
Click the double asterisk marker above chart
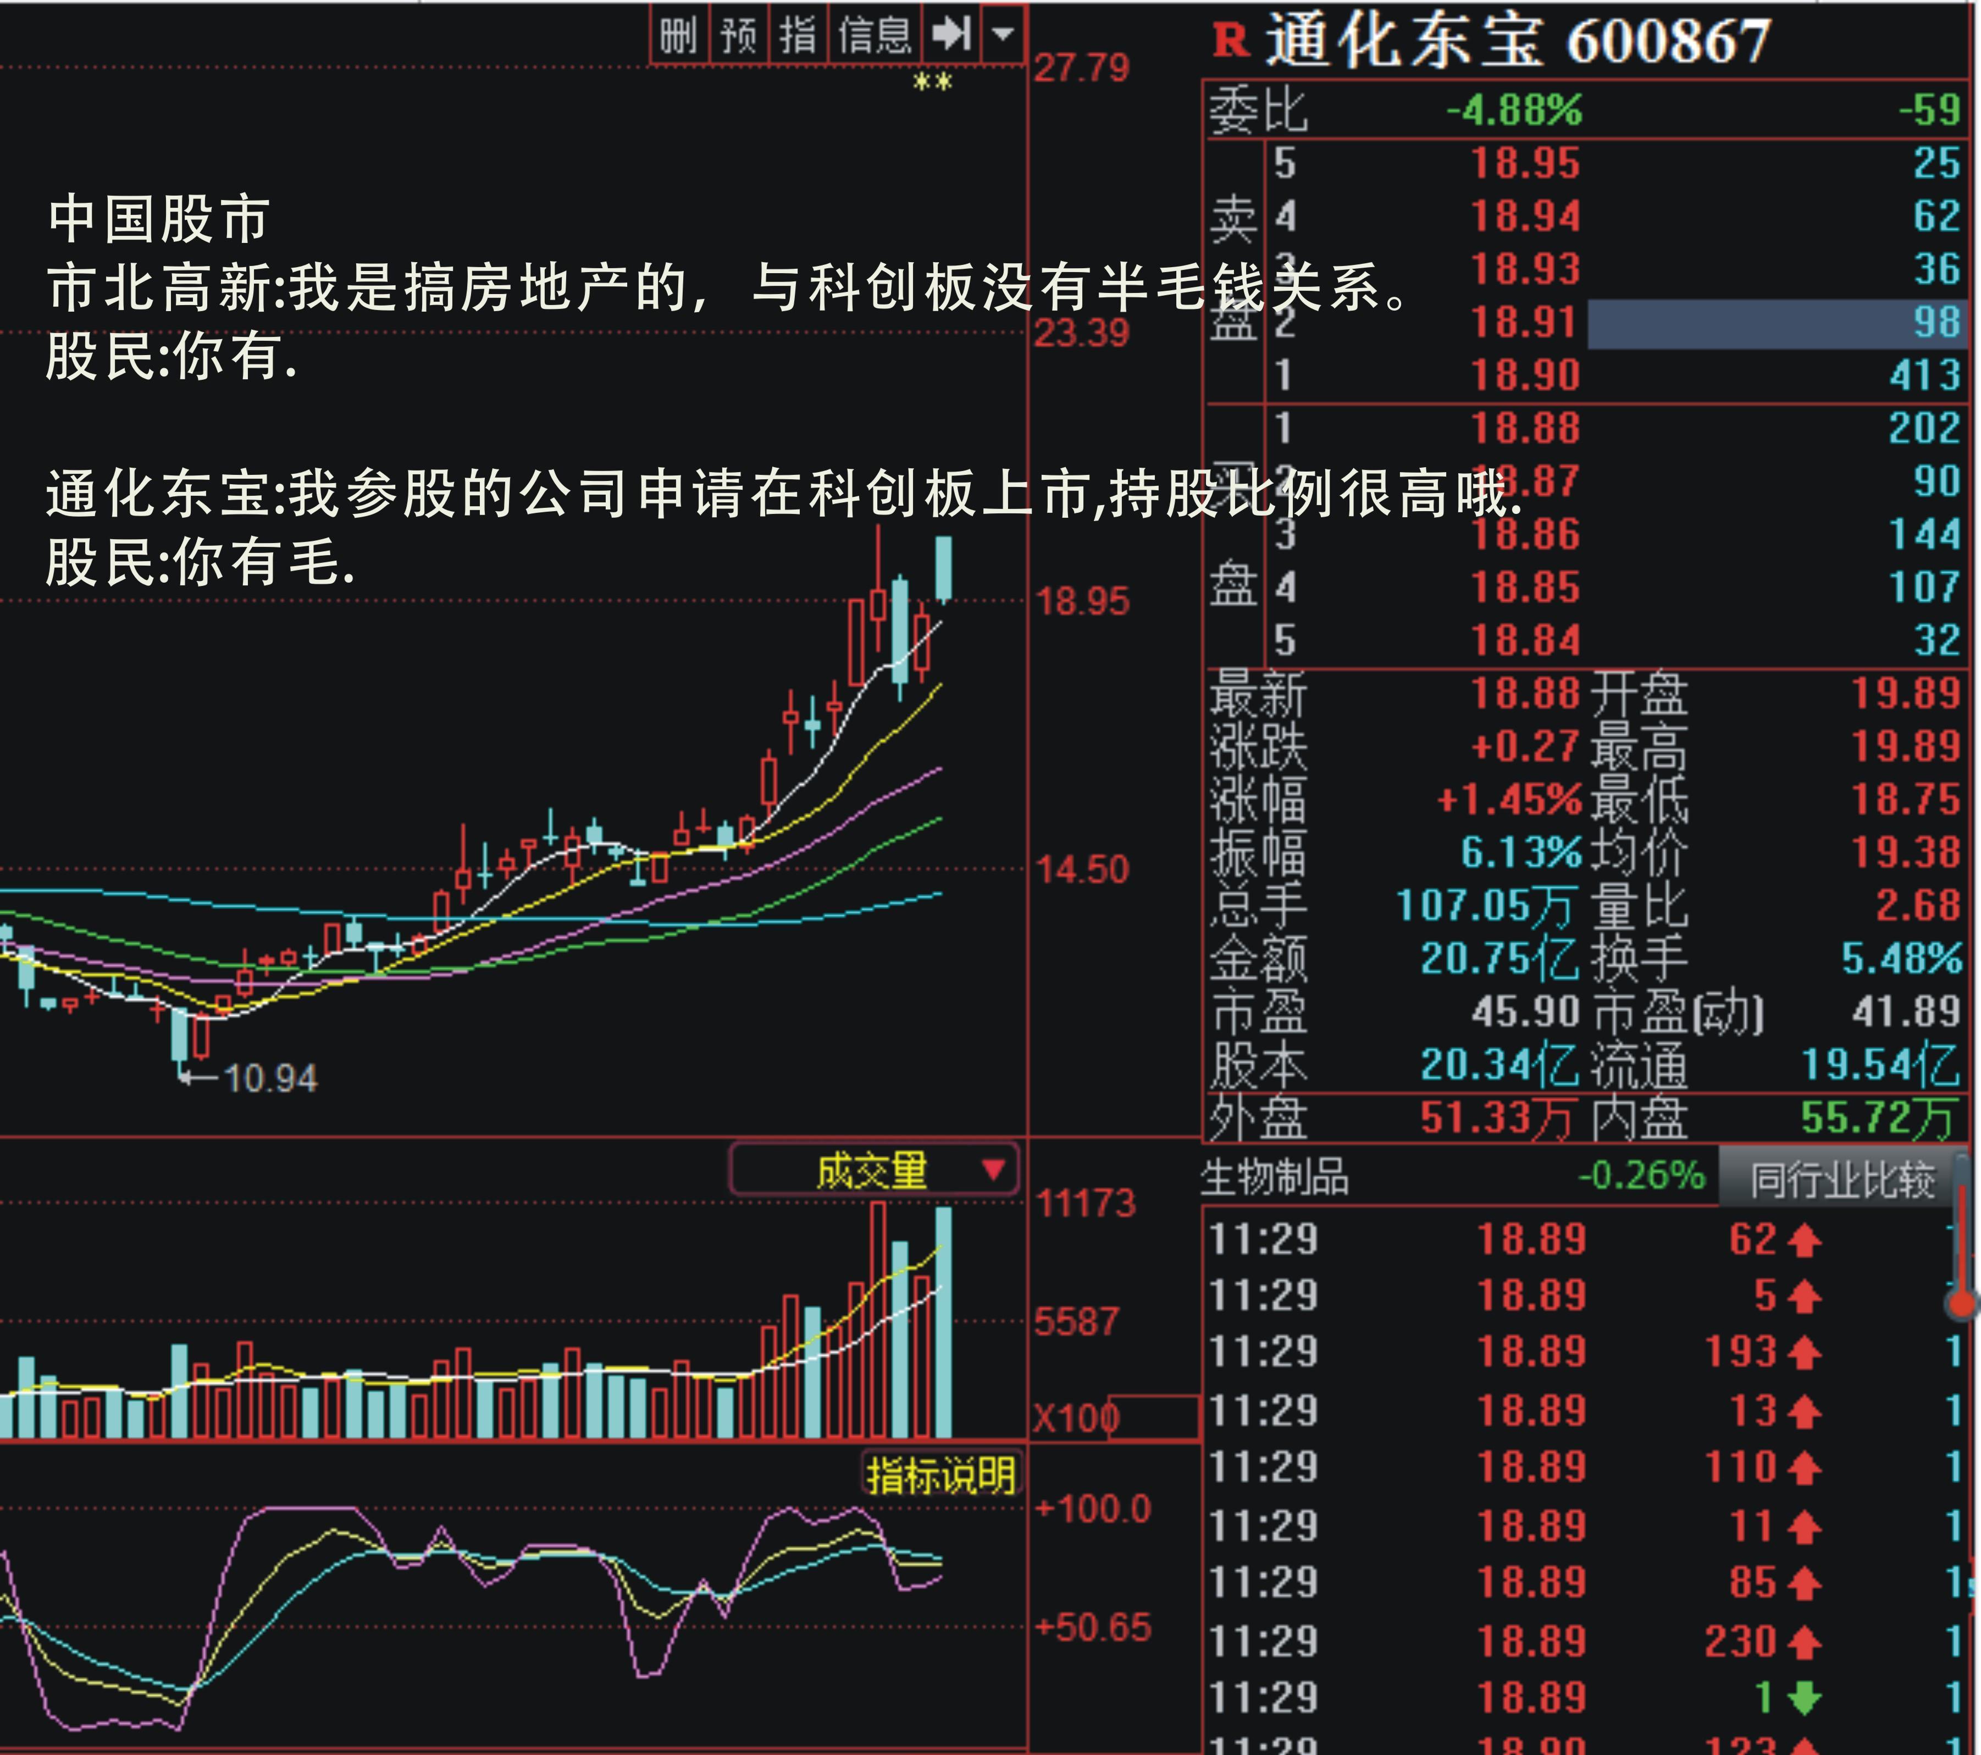(x=932, y=84)
